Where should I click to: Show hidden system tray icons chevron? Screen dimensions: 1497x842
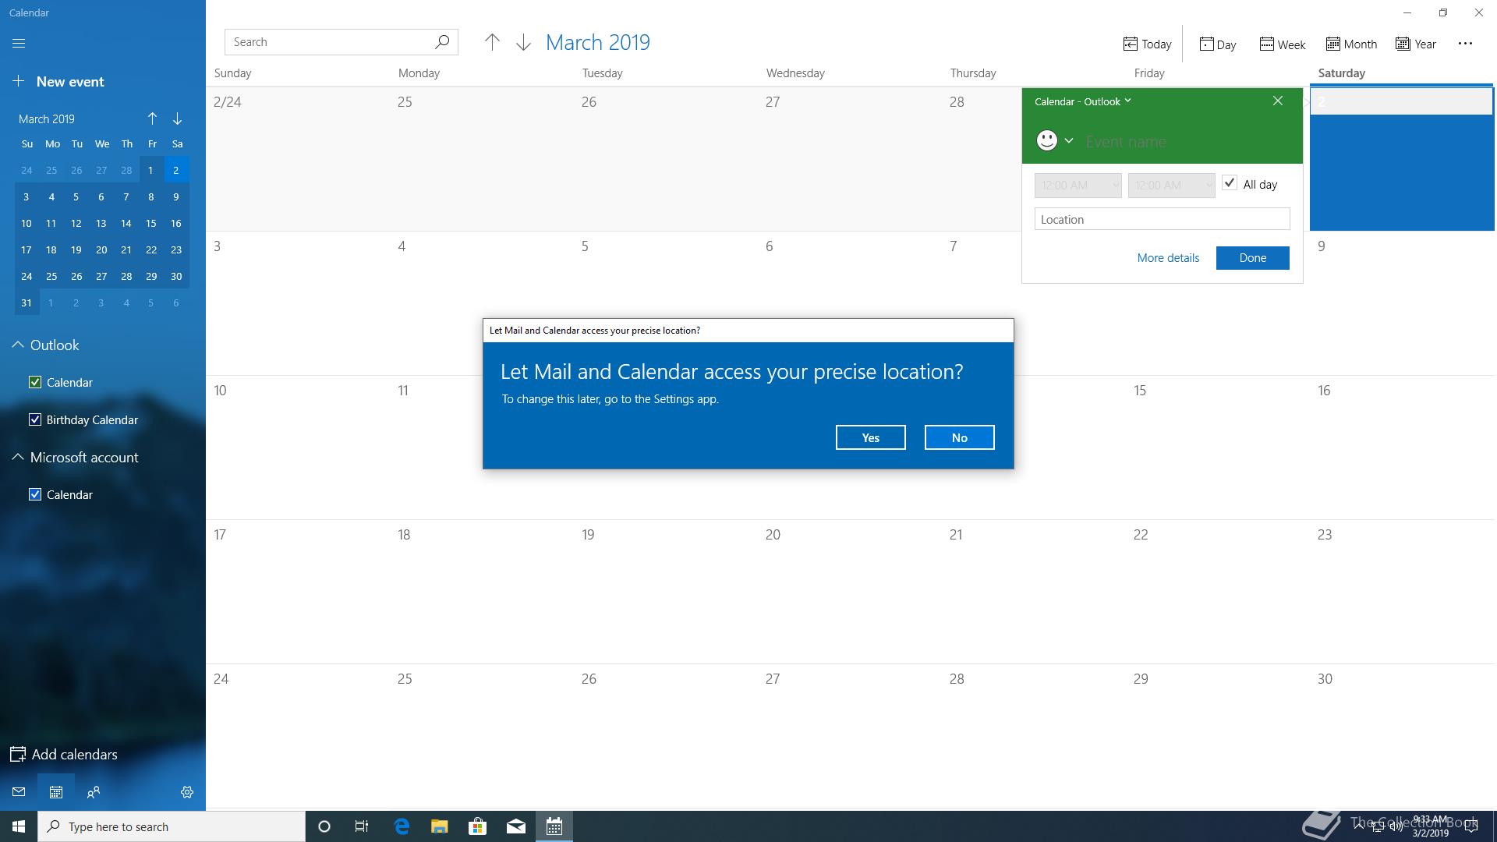[1359, 827]
